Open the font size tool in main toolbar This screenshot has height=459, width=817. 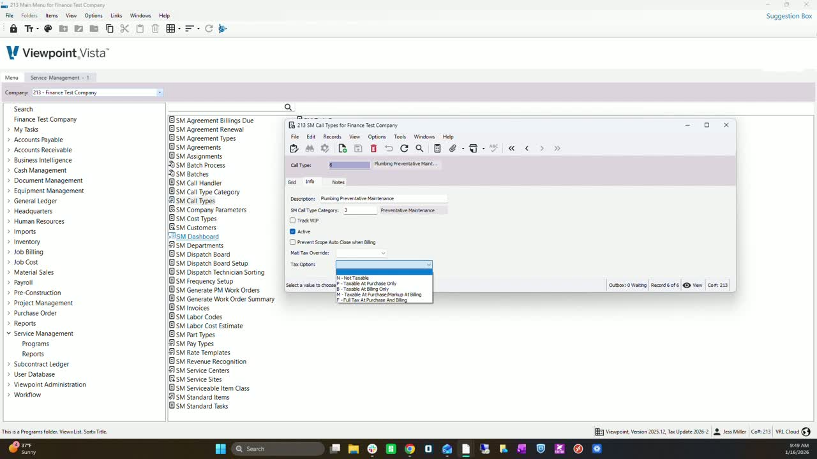pos(29,29)
